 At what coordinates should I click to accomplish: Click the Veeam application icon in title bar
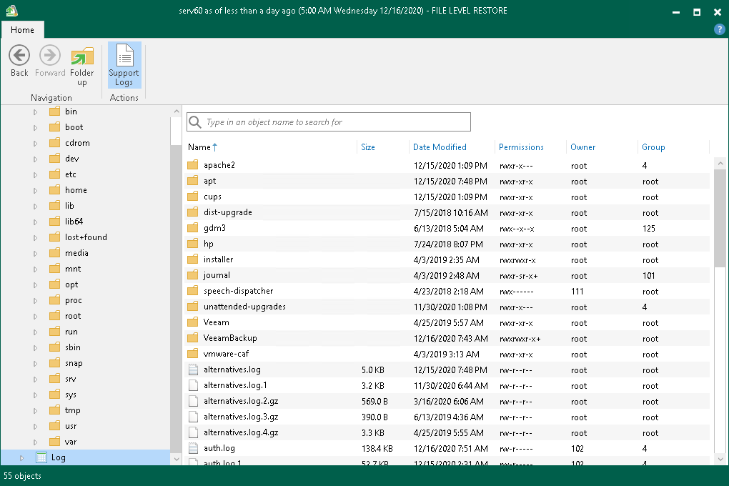tap(11, 11)
